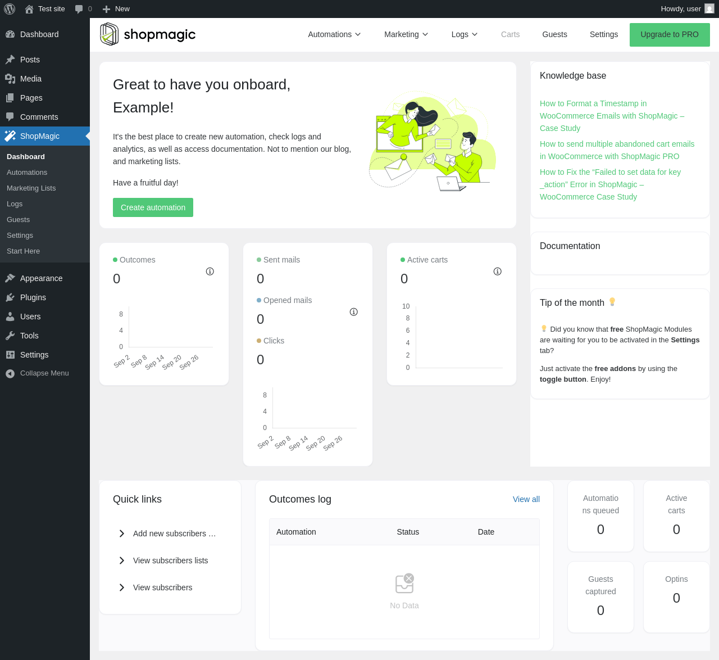Click the user avatar in admin bar
The image size is (719, 660).
coord(709,9)
